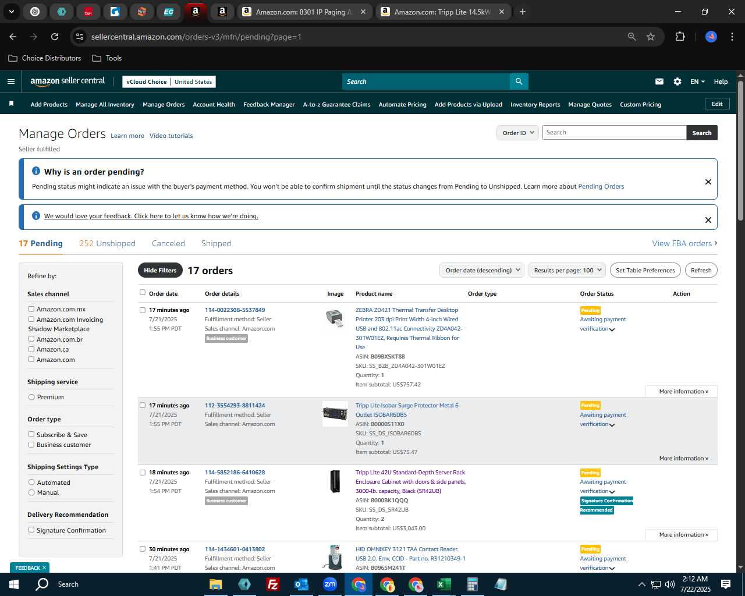Select the Manual shipping settings radio
This screenshot has width=745, height=596.
point(31,492)
